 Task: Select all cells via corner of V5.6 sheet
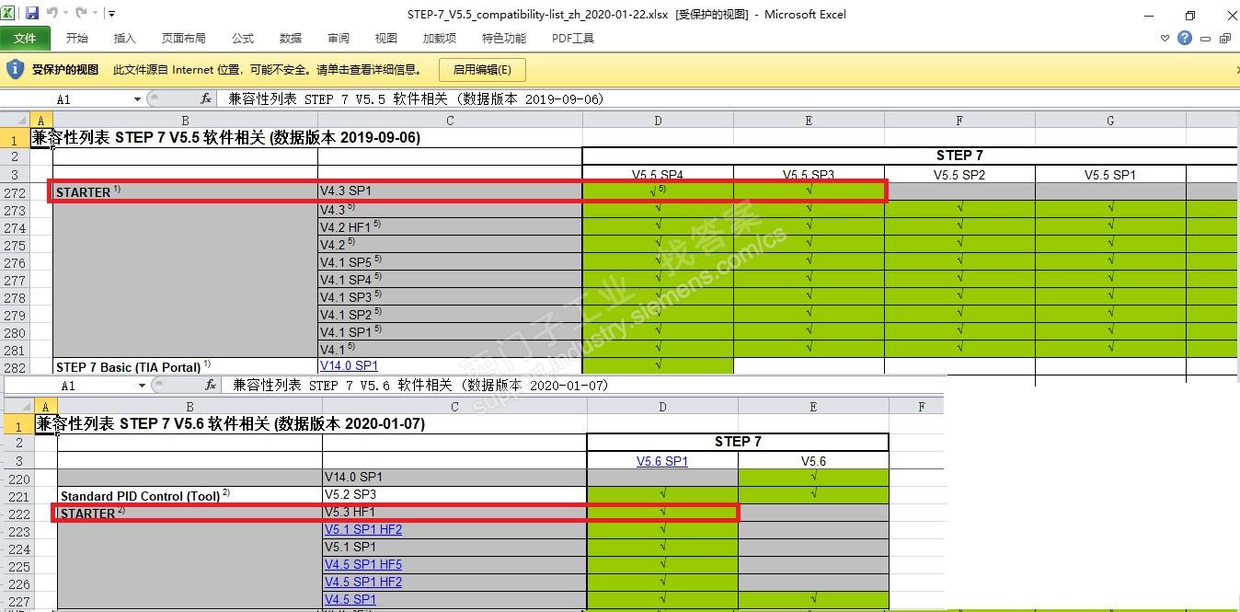tap(17, 406)
